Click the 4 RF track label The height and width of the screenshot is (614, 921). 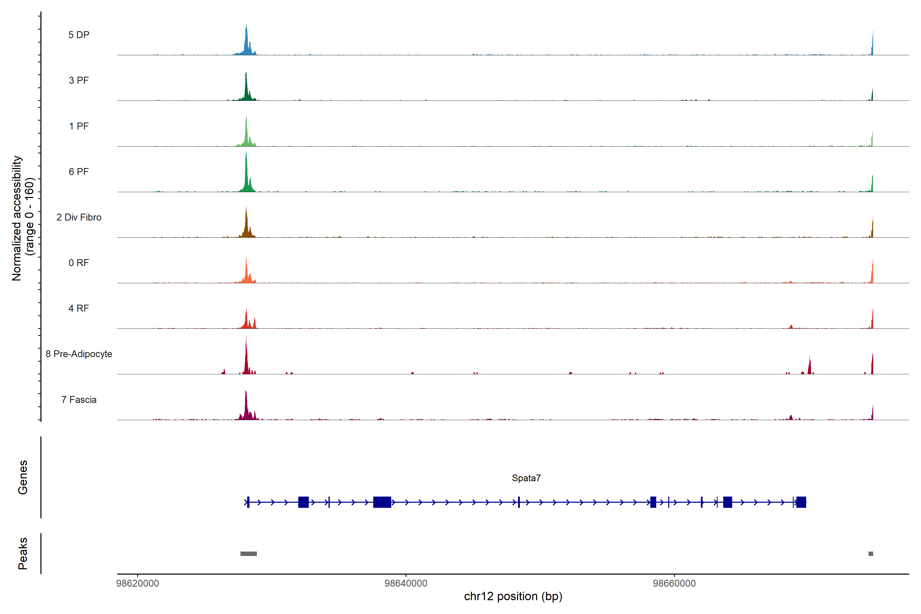coord(79,308)
